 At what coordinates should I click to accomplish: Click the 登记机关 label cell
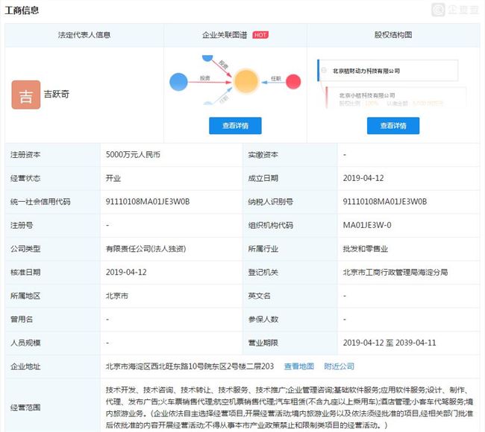pos(290,273)
